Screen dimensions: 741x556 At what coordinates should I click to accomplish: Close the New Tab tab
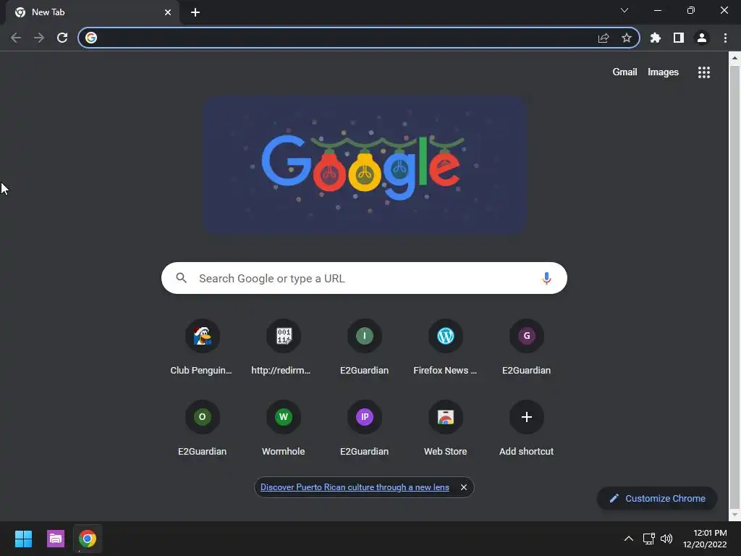pos(168,12)
